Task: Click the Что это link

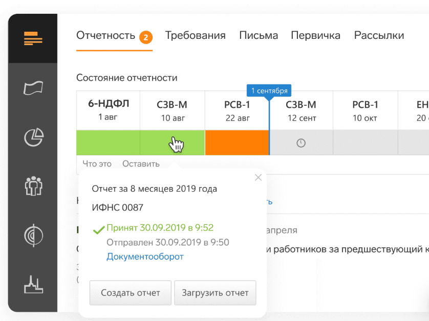Action: click(x=97, y=164)
